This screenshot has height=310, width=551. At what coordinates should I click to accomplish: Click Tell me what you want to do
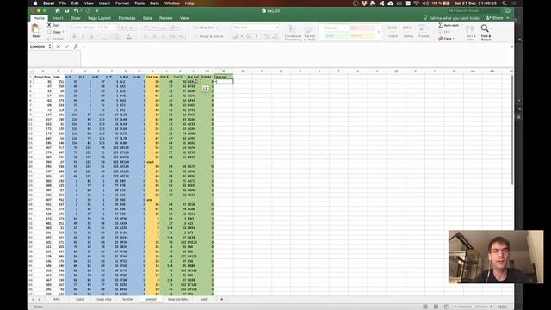click(x=451, y=18)
